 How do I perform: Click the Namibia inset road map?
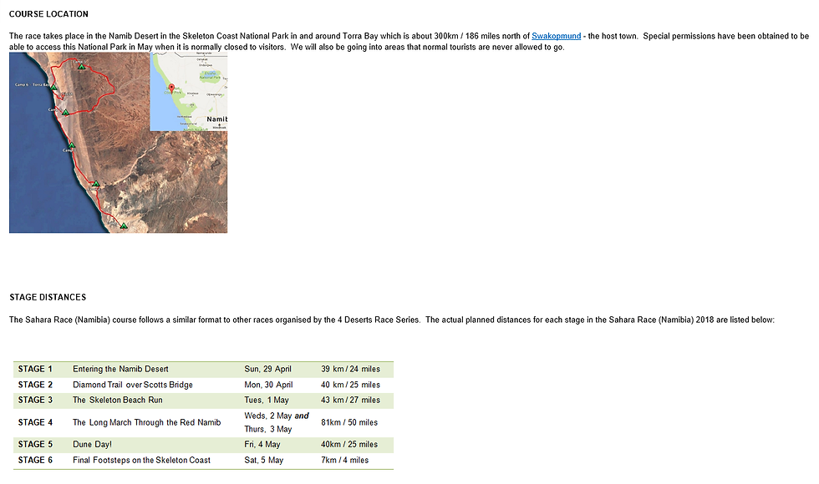pyautogui.click(x=189, y=91)
